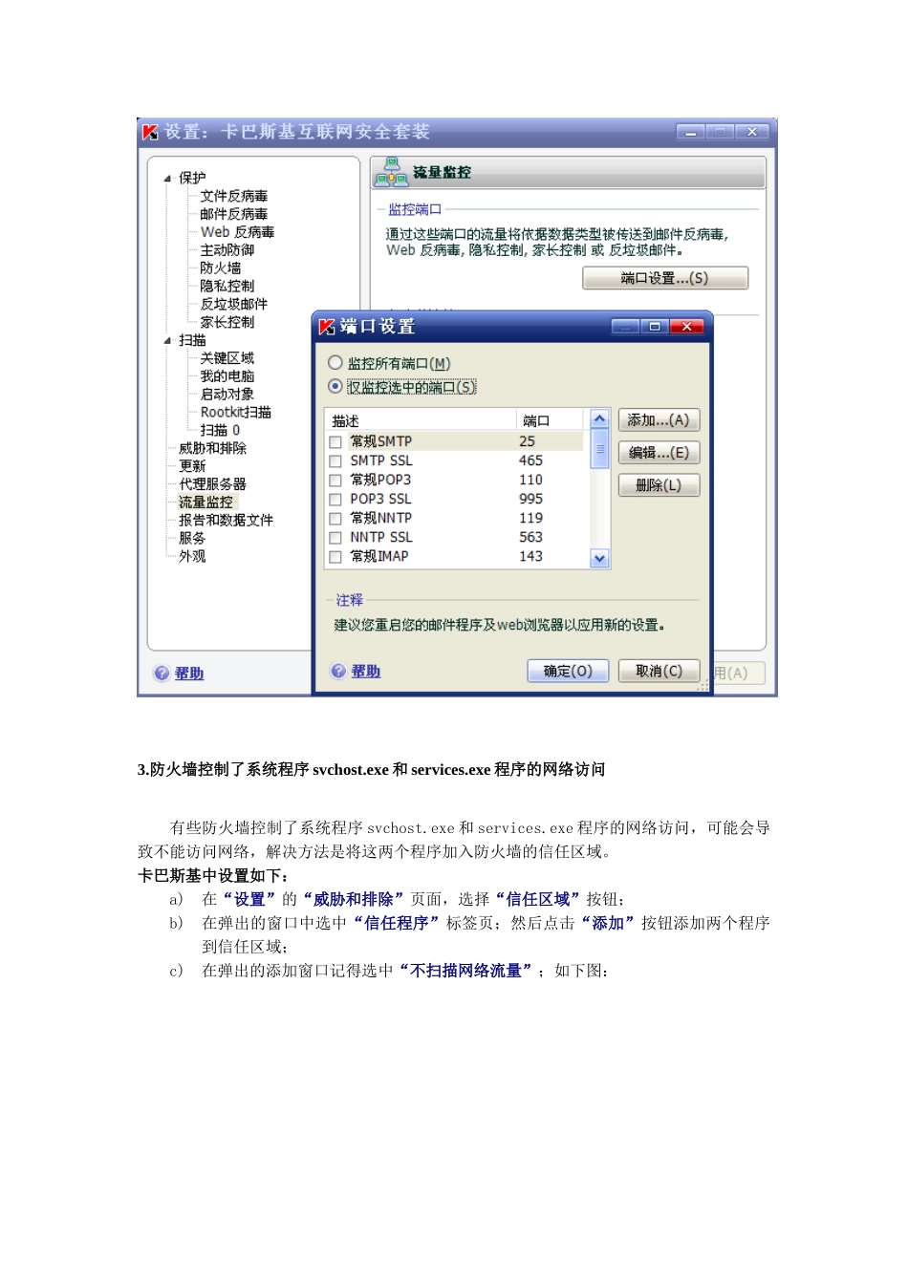
Task: Select 更新 in the settings tree
Action: [192, 467]
